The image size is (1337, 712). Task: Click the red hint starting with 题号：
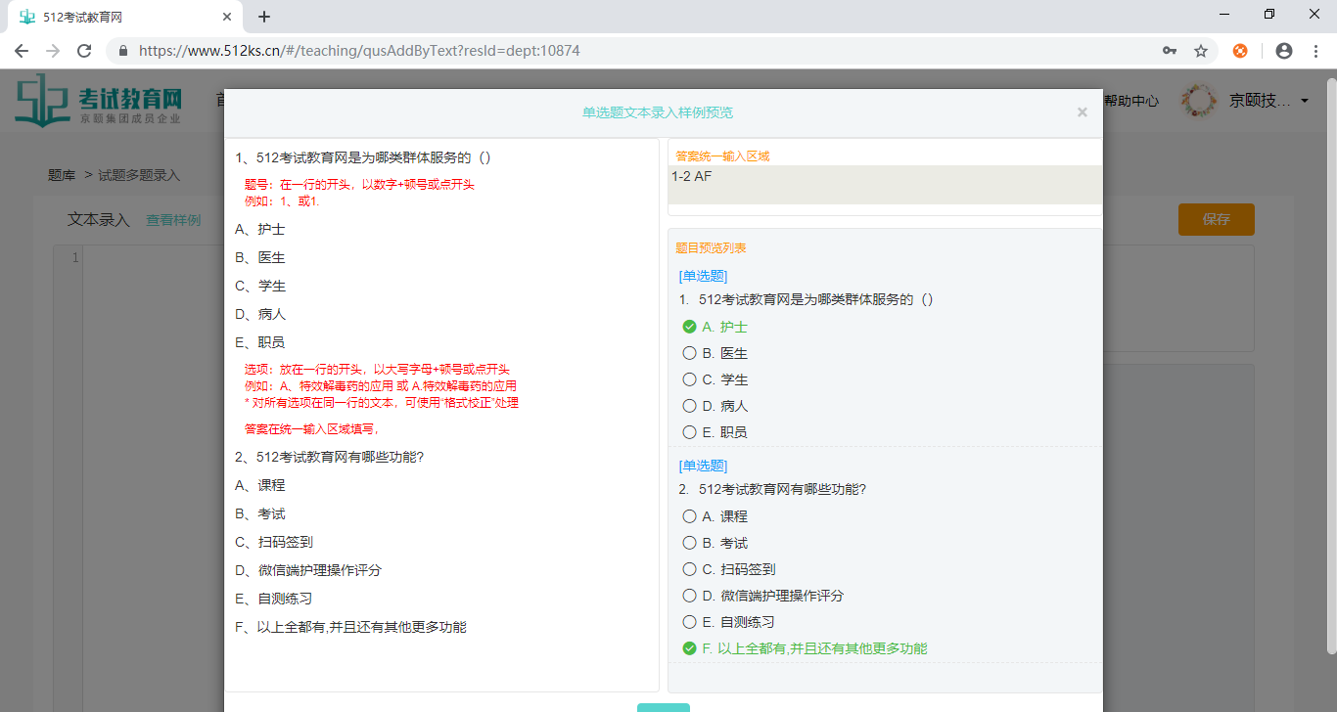pyautogui.click(x=359, y=193)
